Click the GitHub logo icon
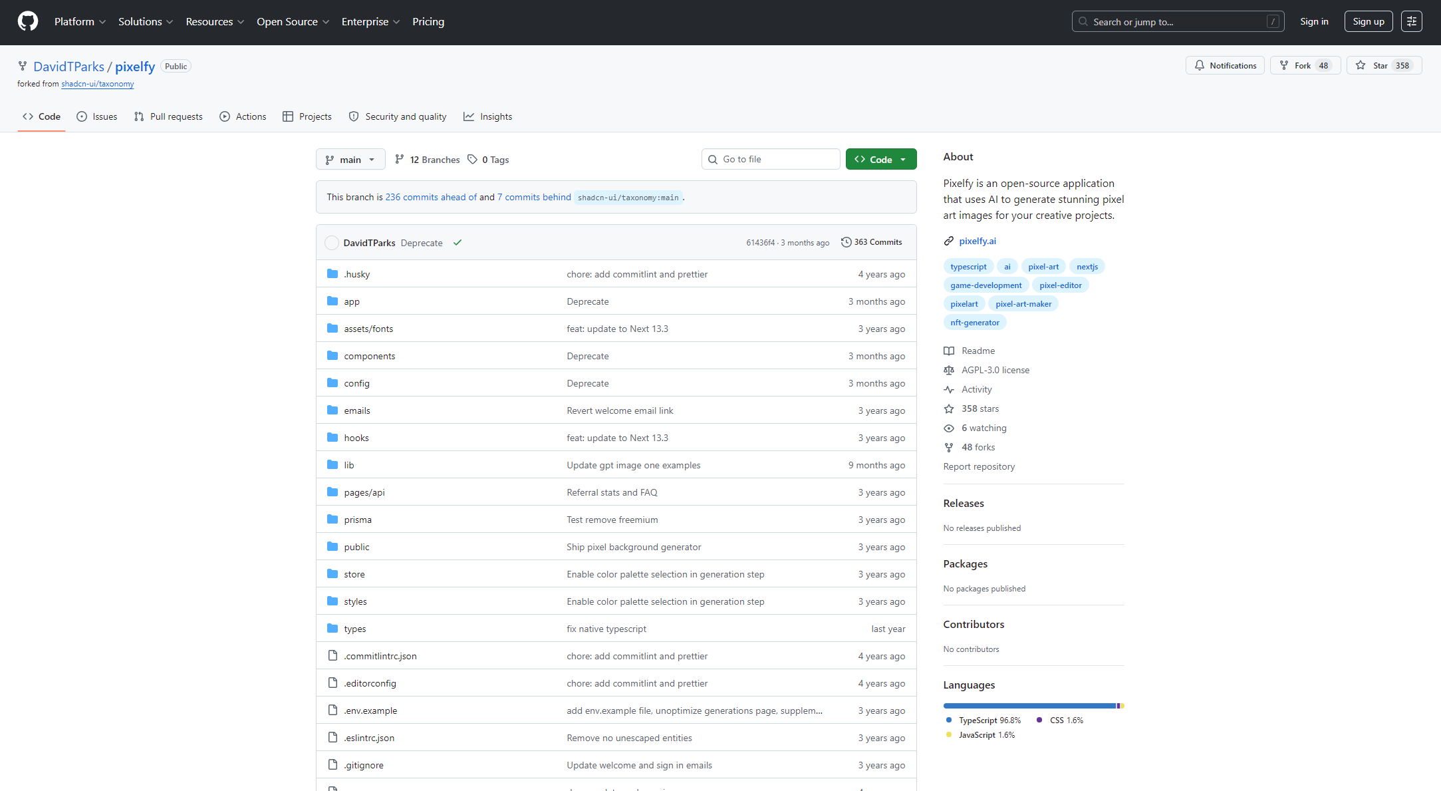This screenshot has width=1441, height=791. pos(28,21)
